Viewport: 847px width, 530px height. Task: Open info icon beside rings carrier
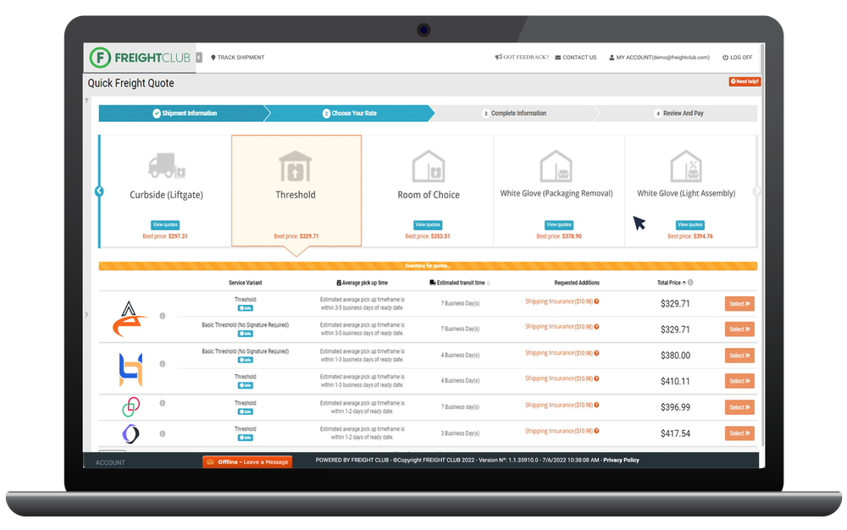pyautogui.click(x=162, y=403)
